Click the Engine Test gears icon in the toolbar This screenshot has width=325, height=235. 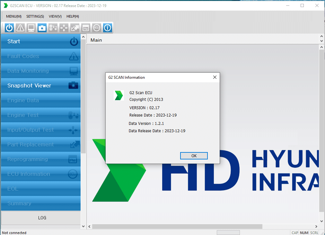tap(53, 28)
